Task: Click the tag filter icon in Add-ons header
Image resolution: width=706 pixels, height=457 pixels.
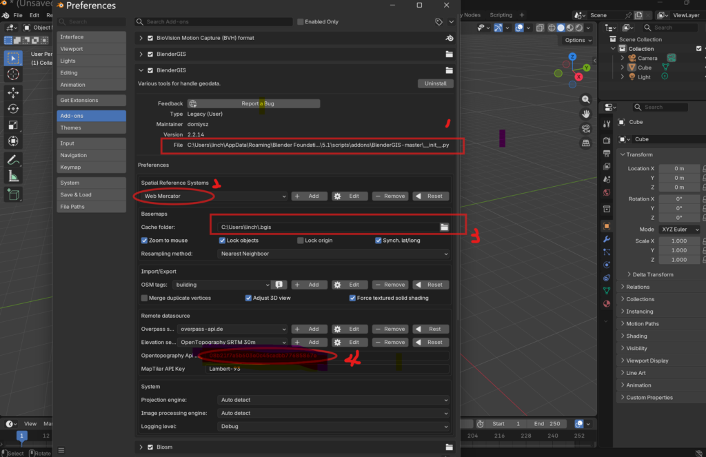Action: tap(438, 21)
